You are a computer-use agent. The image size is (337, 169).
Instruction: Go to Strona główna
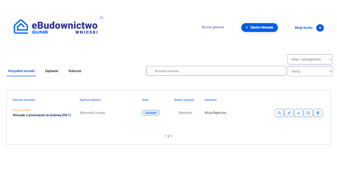pyautogui.click(x=212, y=27)
